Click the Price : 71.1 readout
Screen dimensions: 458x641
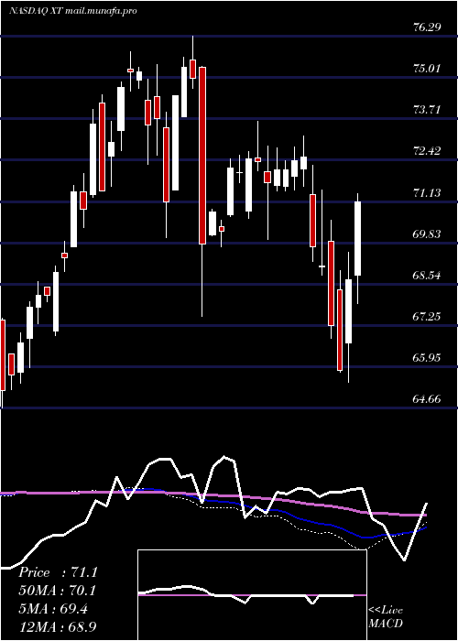coord(58,572)
